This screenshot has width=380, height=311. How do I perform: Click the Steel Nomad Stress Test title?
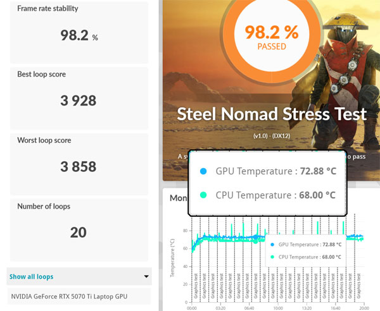point(272,114)
